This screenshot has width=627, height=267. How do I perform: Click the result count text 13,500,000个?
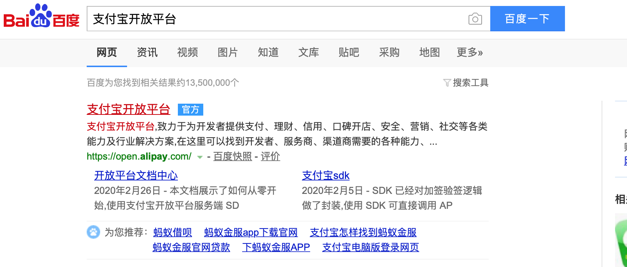212,83
